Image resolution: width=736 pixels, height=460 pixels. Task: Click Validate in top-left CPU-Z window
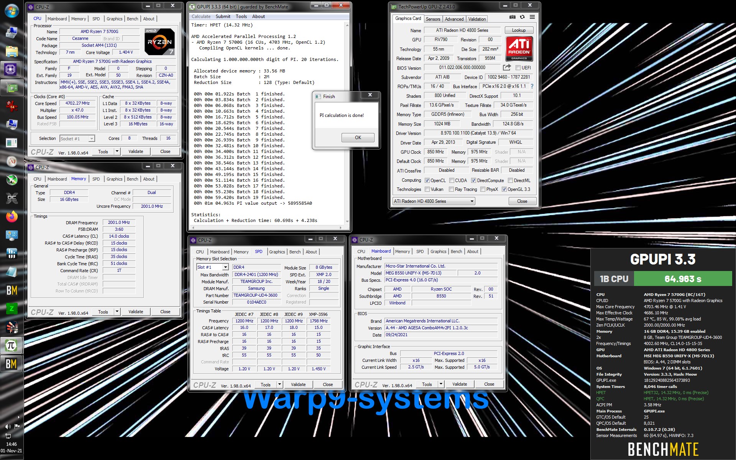pyautogui.click(x=136, y=151)
